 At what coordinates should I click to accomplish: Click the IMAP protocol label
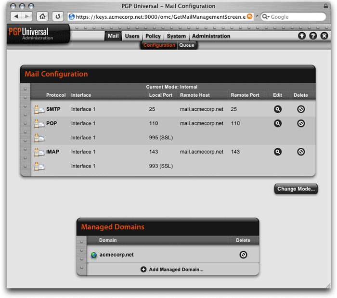click(x=52, y=152)
